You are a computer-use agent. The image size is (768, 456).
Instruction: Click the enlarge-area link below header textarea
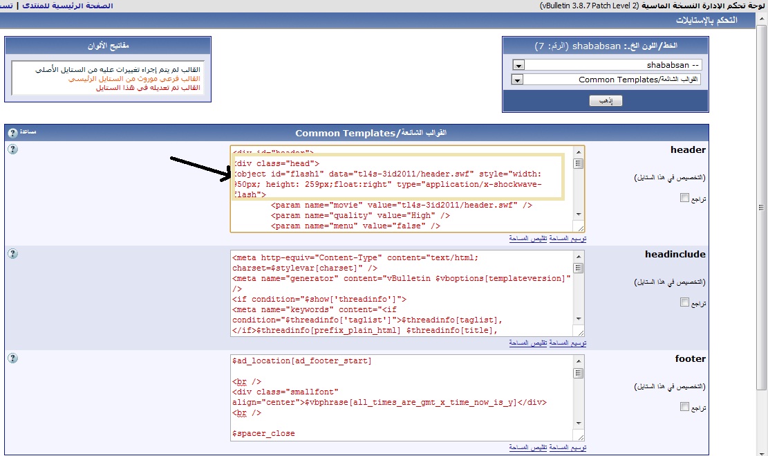[x=568, y=238]
